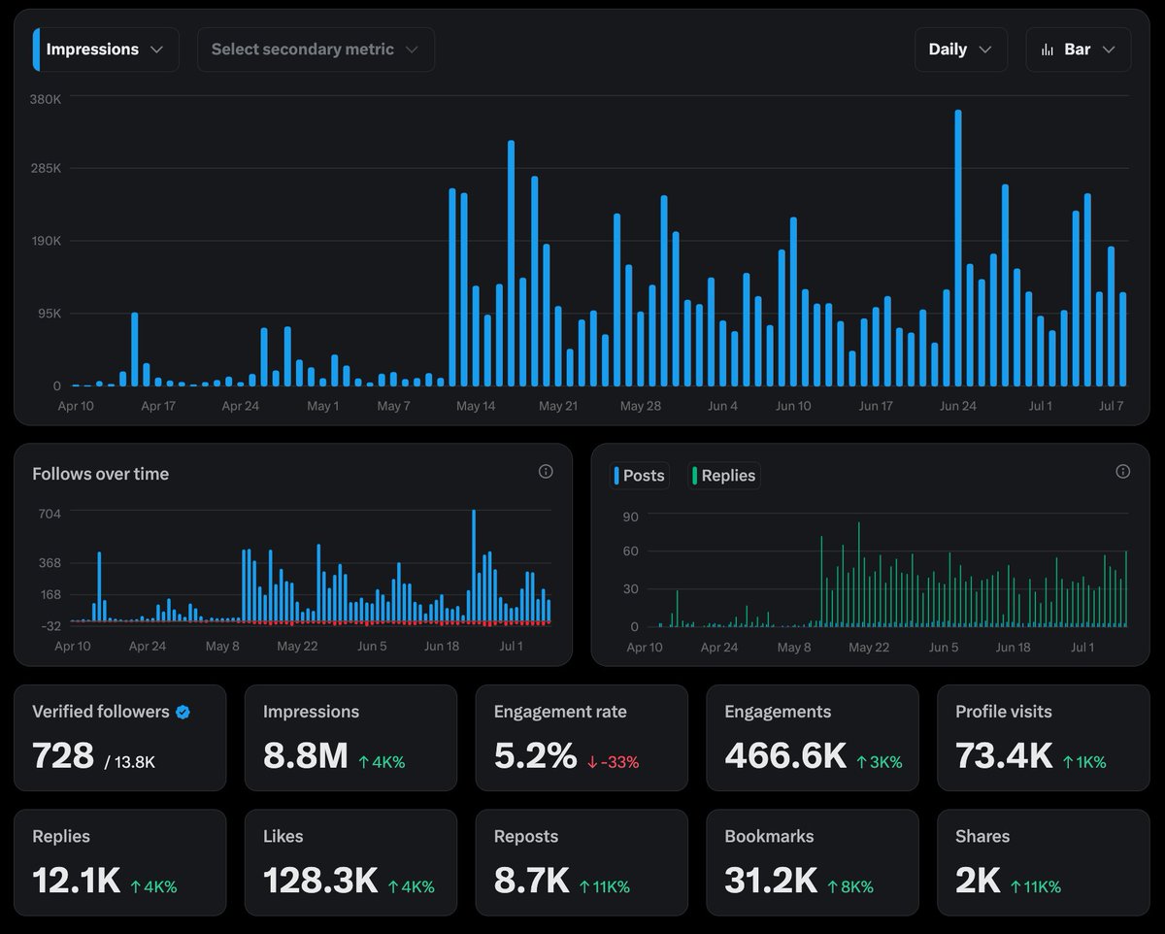Toggle the Posts series in the legend
The height and width of the screenshot is (934, 1165).
(x=639, y=476)
